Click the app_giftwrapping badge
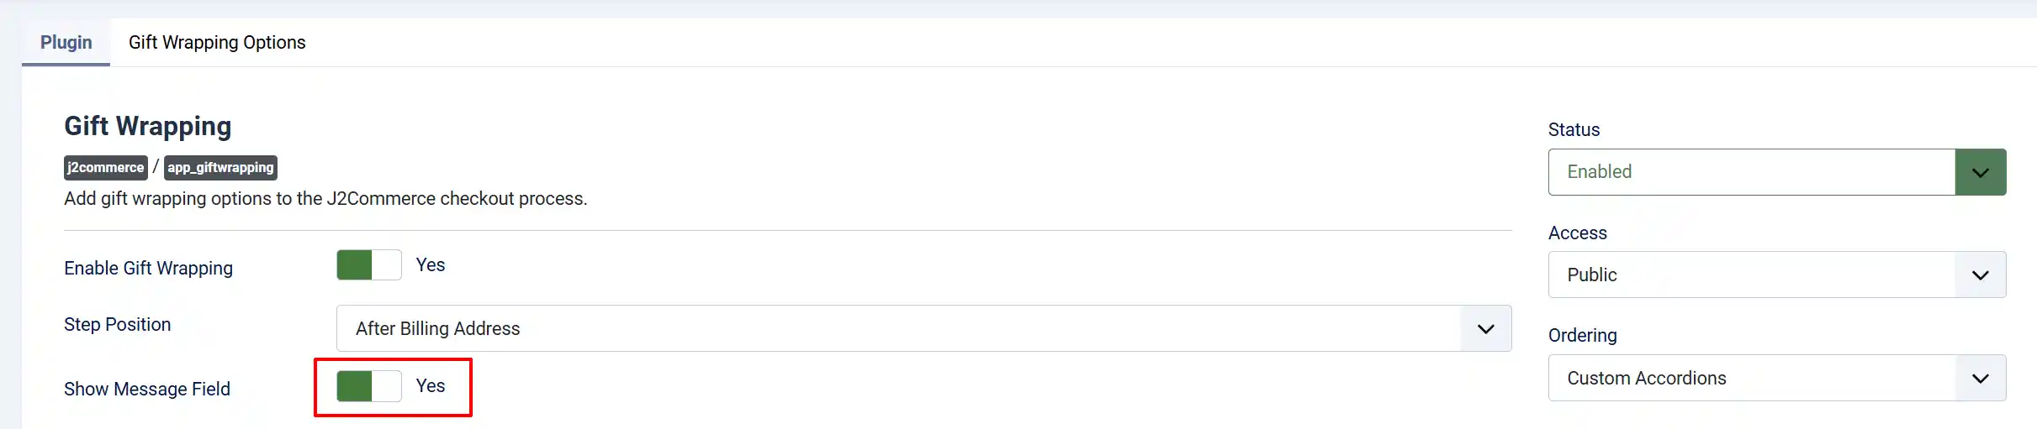 [x=220, y=168]
